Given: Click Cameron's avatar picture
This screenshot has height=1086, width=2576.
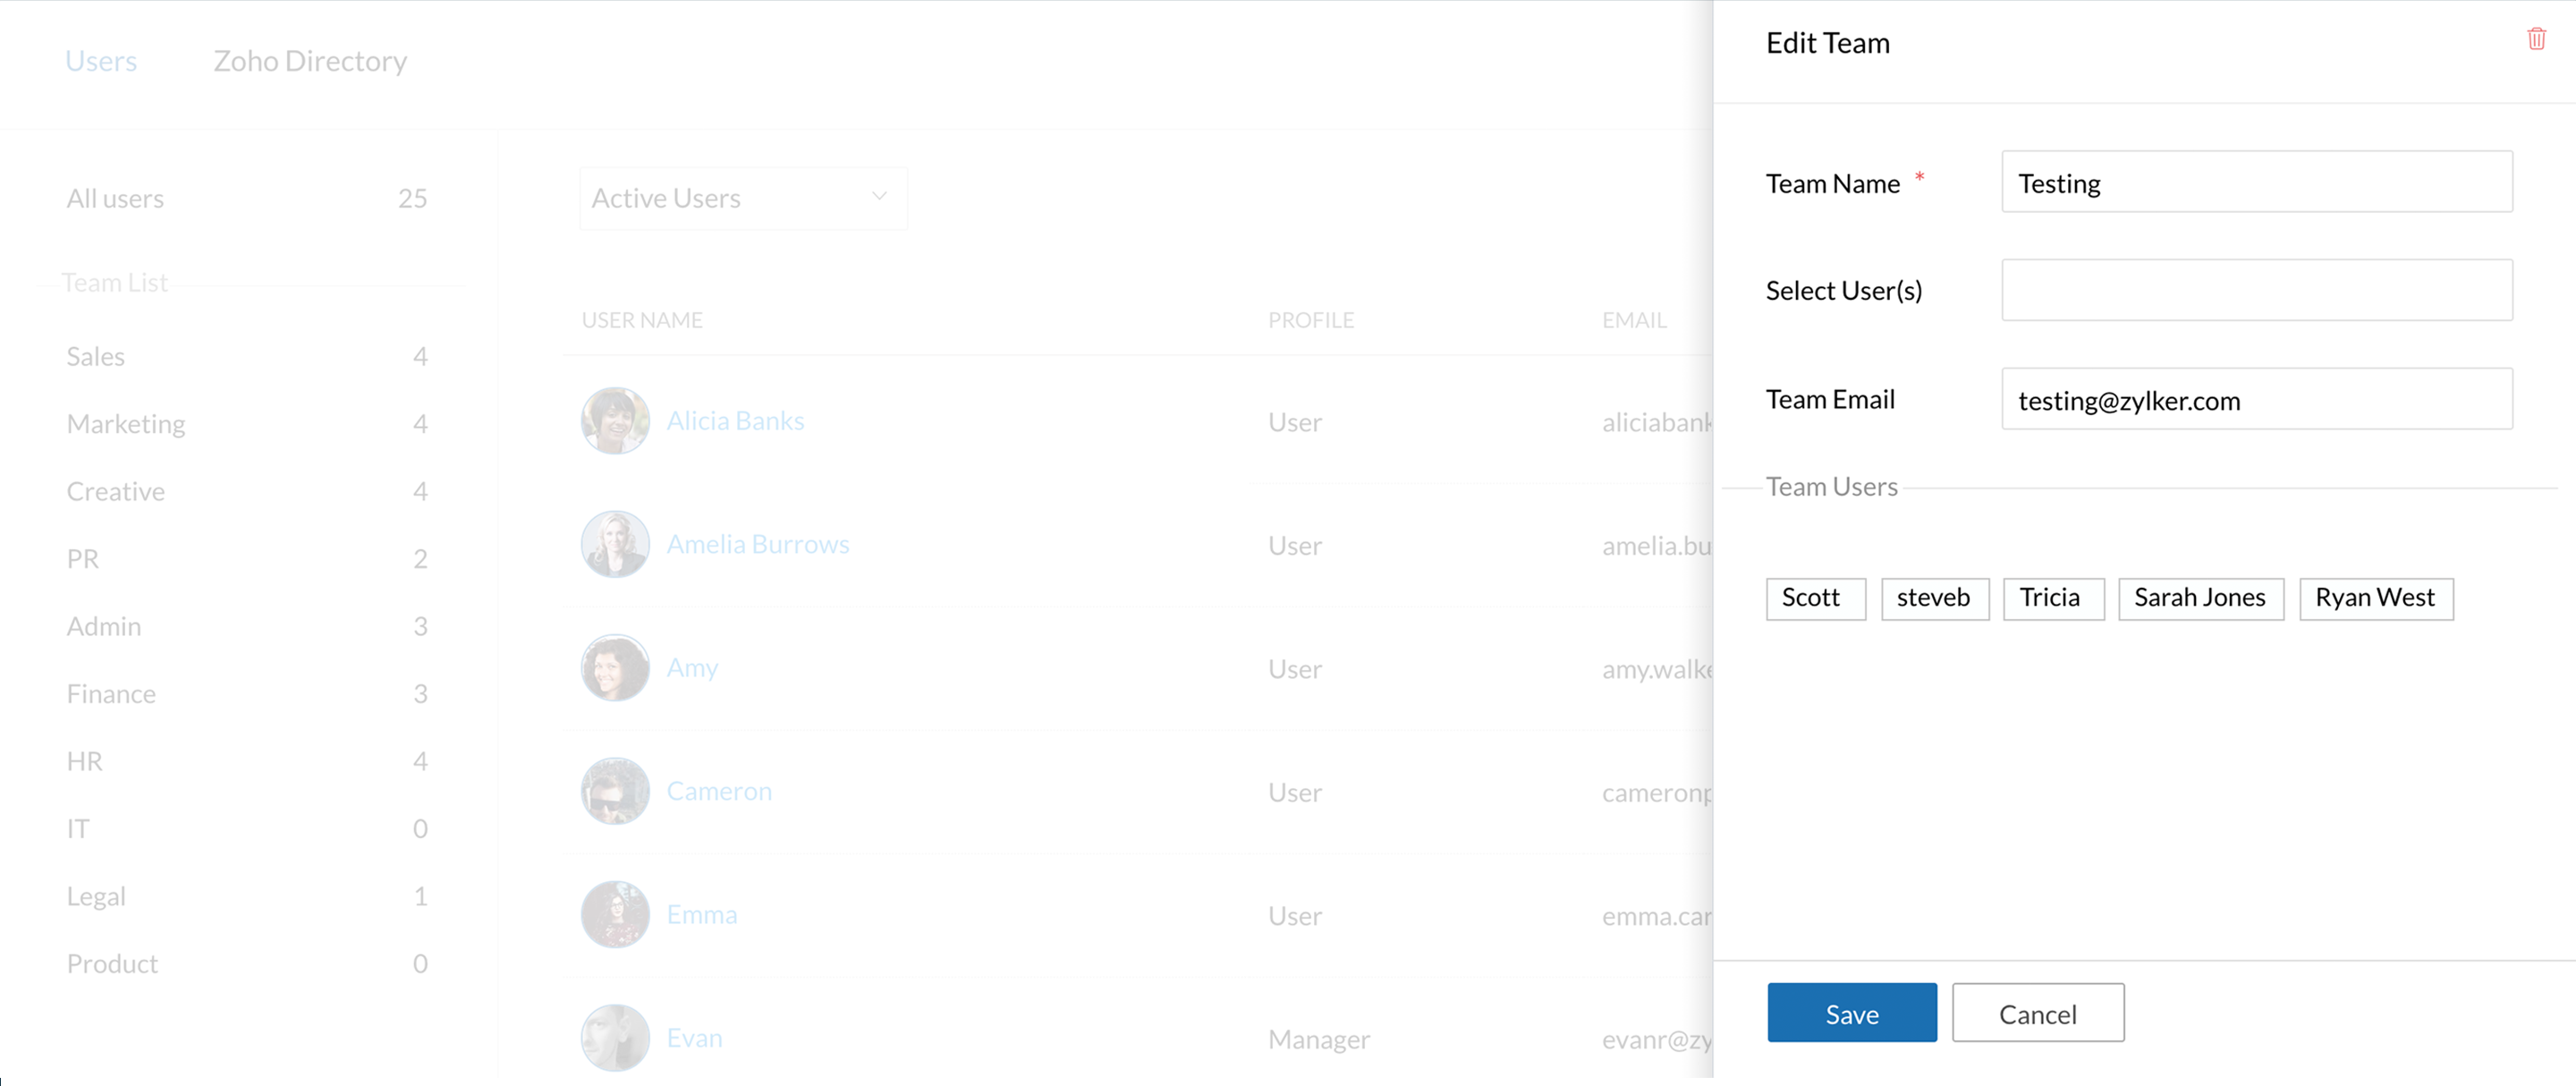Looking at the screenshot, I should coord(615,791).
